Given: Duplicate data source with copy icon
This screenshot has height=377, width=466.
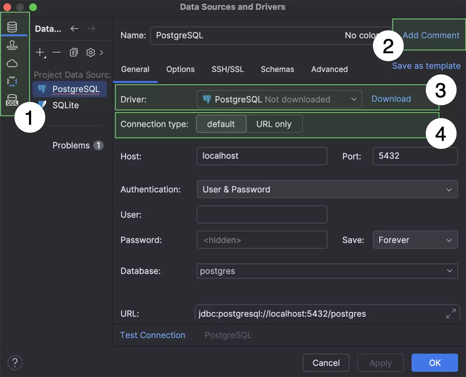Looking at the screenshot, I should [74, 53].
